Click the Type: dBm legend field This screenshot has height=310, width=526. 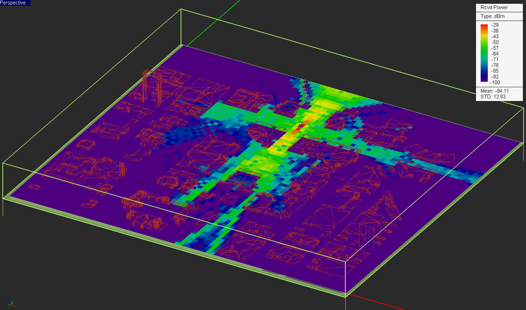tap(491, 17)
